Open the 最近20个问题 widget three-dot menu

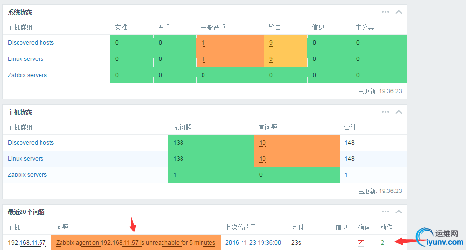click(x=385, y=212)
